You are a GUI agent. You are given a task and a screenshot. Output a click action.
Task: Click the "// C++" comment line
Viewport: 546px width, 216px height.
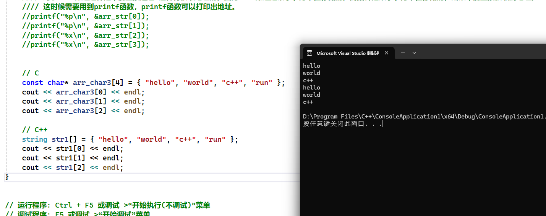click(34, 130)
